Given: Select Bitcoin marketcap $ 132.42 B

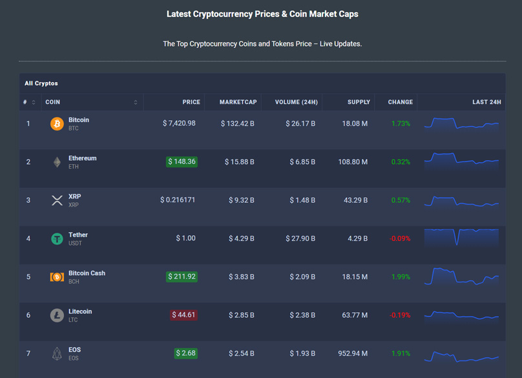Looking at the screenshot, I should 237,124.
